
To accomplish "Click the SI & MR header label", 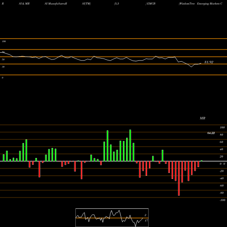I will click(x=24, y=4).
